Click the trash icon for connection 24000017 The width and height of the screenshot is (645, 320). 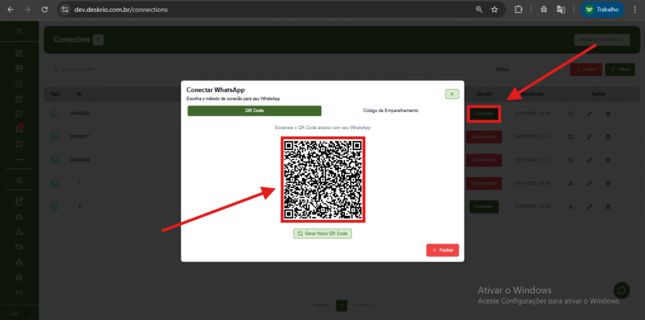tap(608, 137)
